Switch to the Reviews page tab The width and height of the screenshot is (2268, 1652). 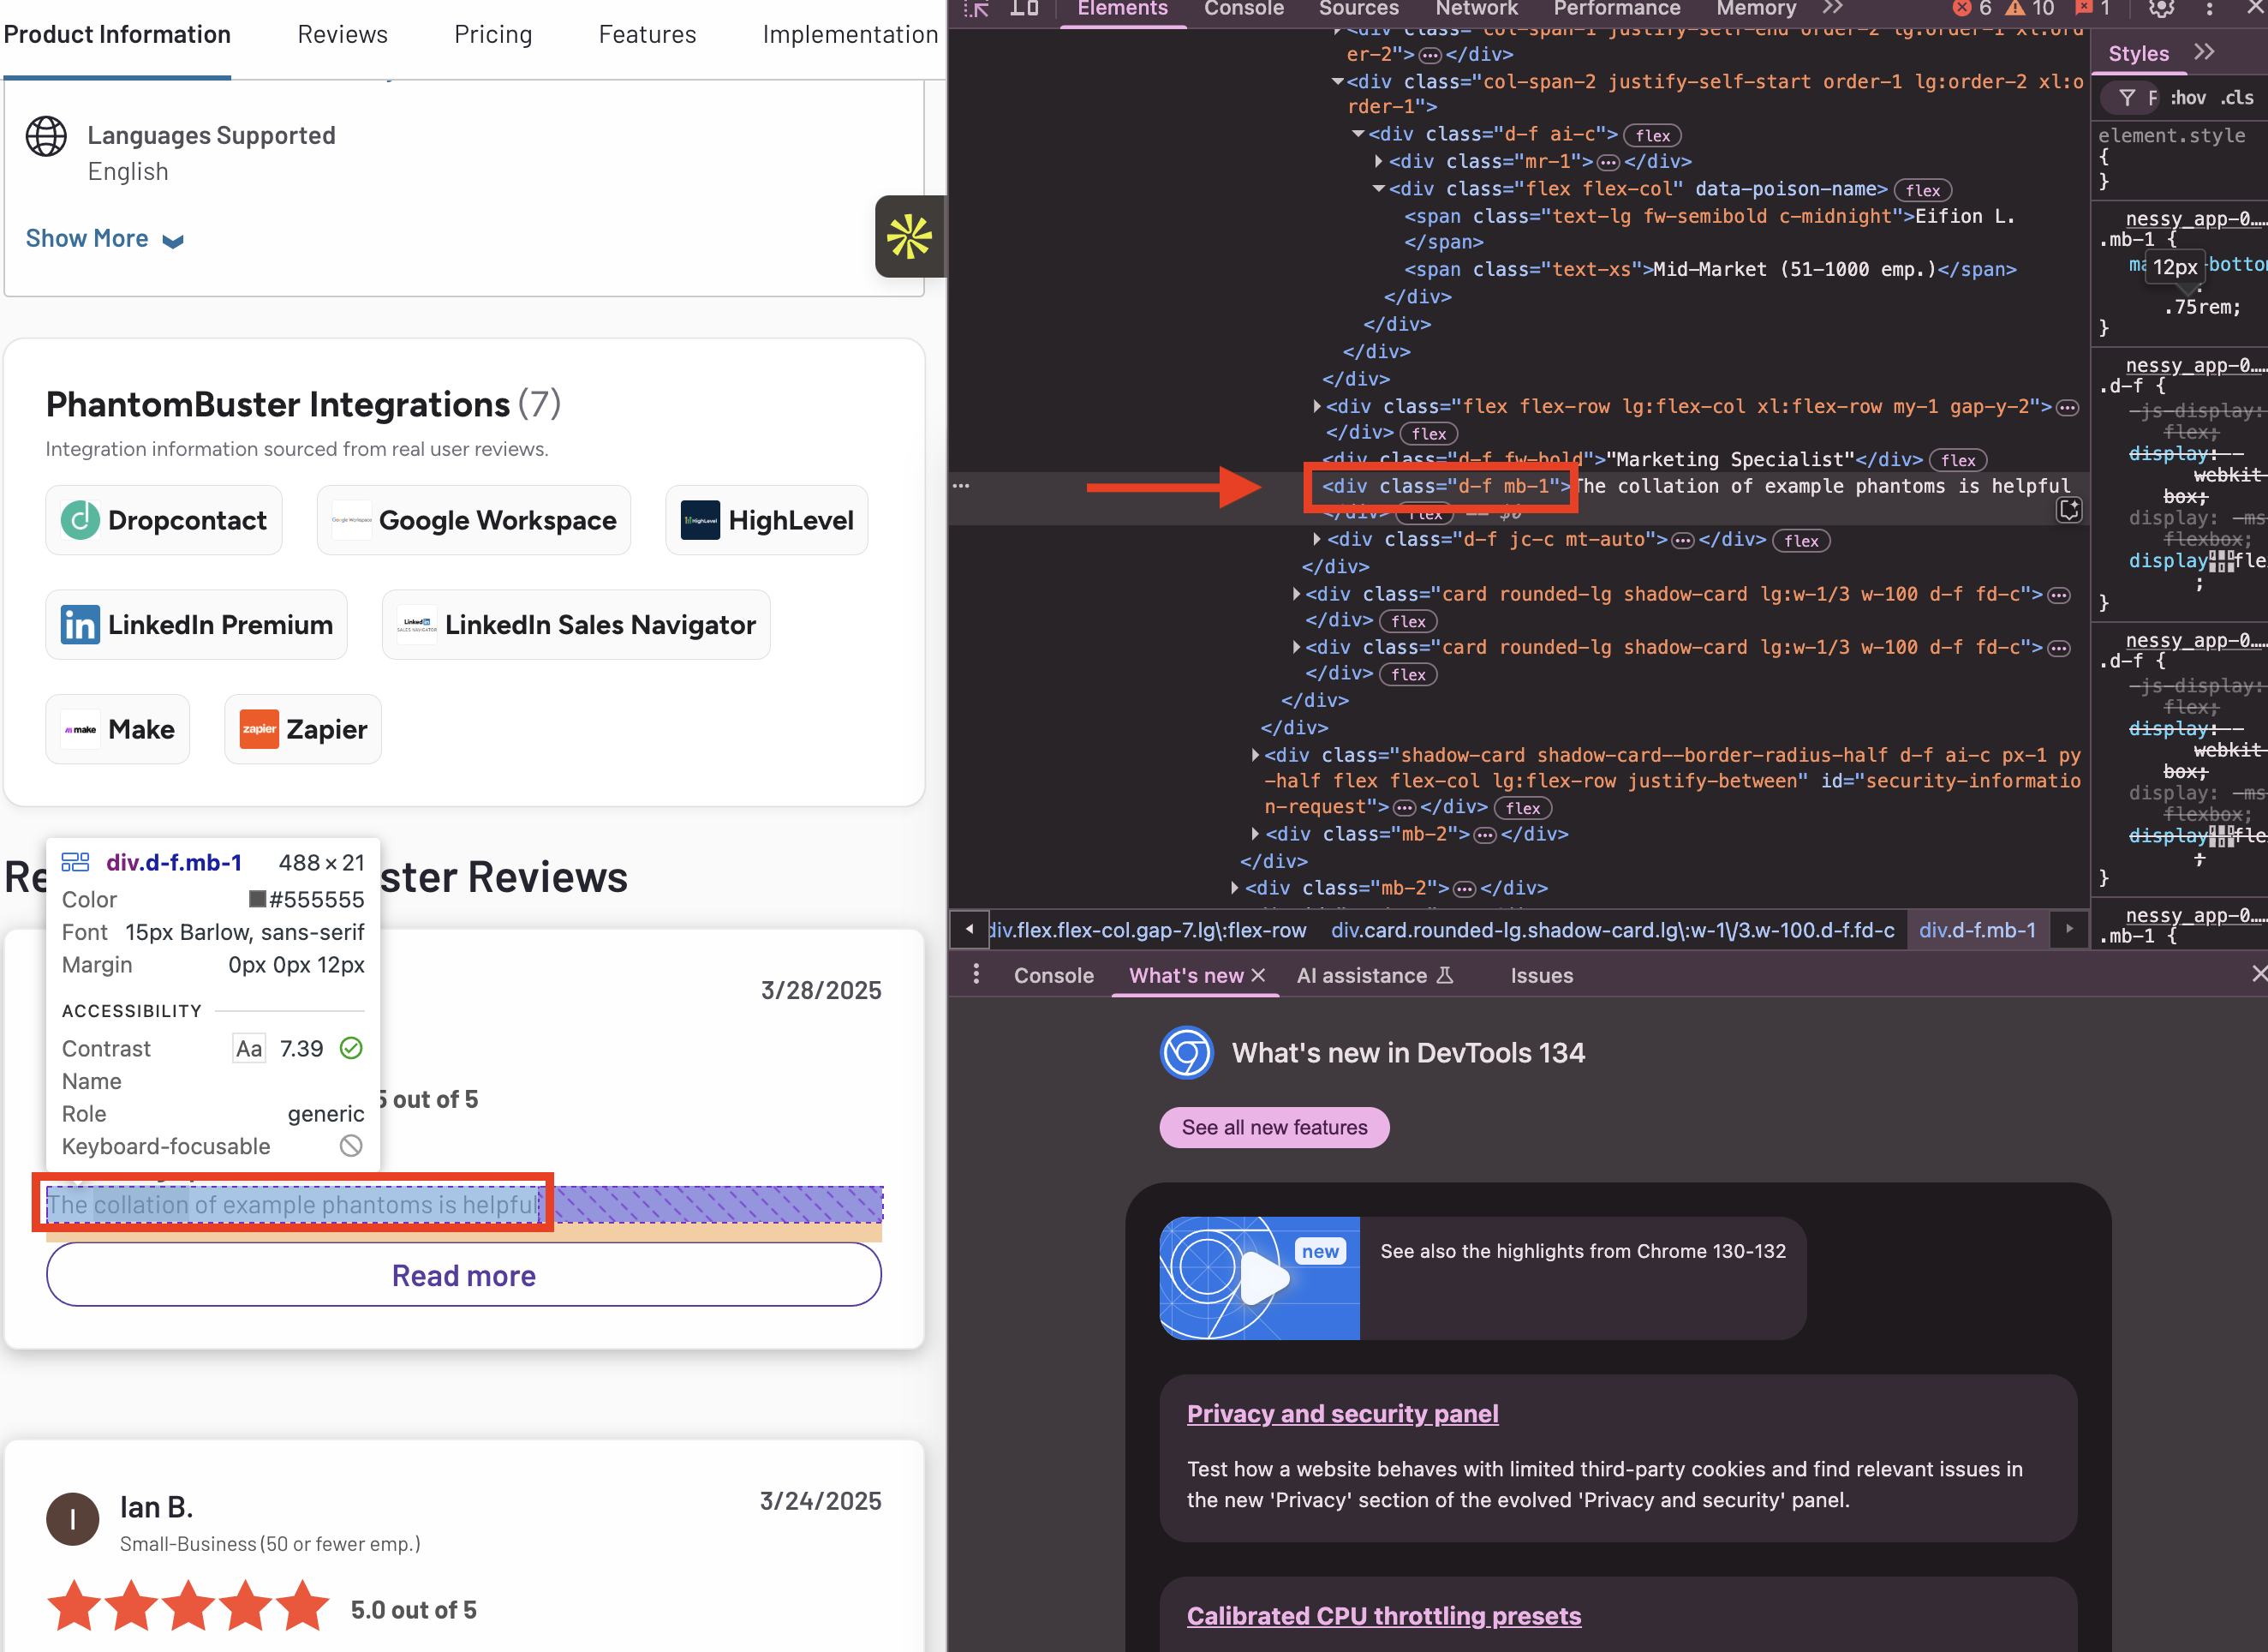click(x=342, y=35)
